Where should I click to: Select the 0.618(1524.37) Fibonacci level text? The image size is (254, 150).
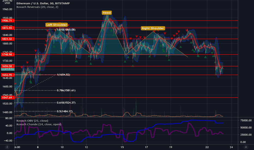(x=66, y=103)
